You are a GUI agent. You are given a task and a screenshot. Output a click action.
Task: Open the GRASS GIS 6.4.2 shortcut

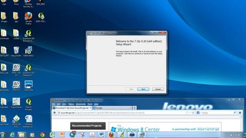[16, 121]
